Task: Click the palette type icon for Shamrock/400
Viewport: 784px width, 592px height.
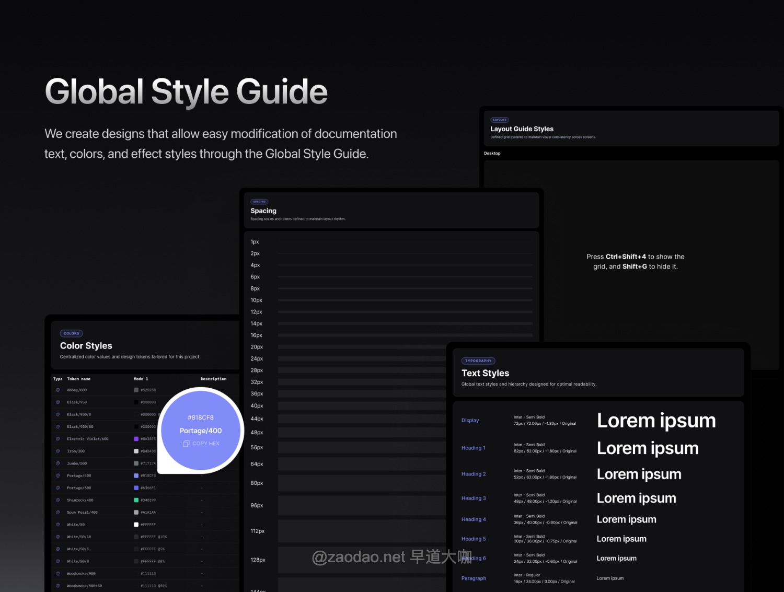Action: 58,500
